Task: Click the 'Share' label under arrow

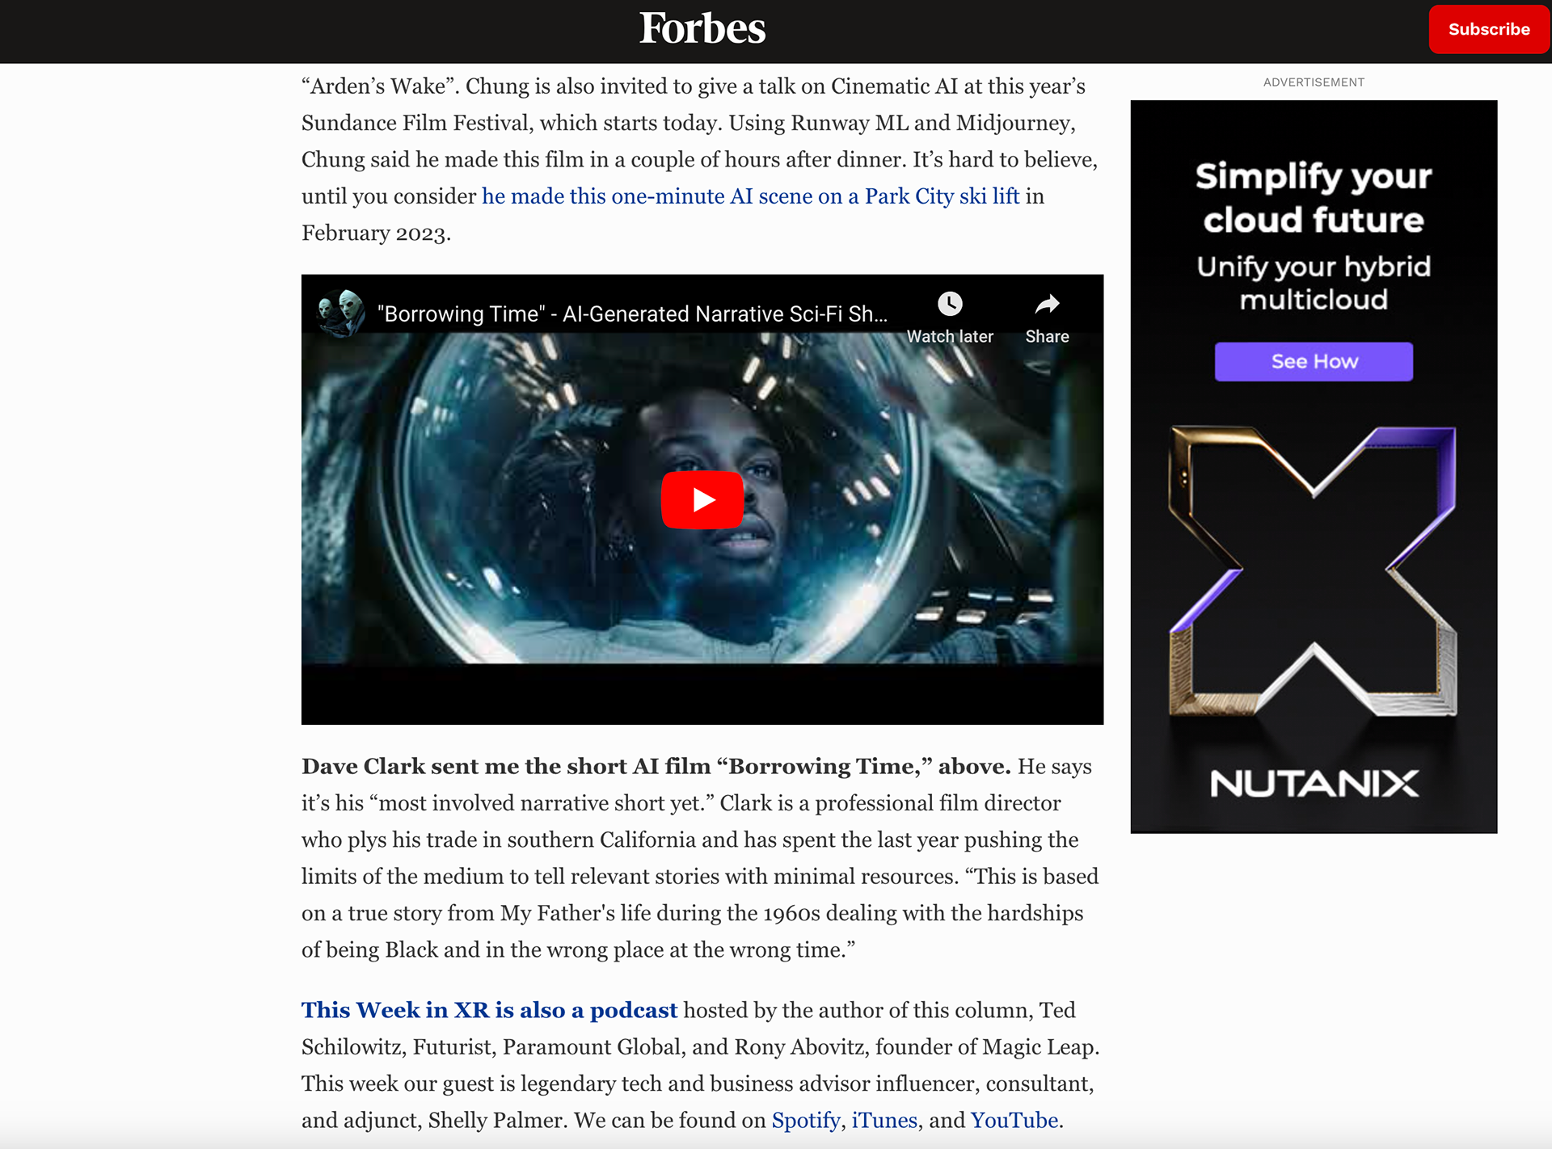Action: coord(1047,337)
